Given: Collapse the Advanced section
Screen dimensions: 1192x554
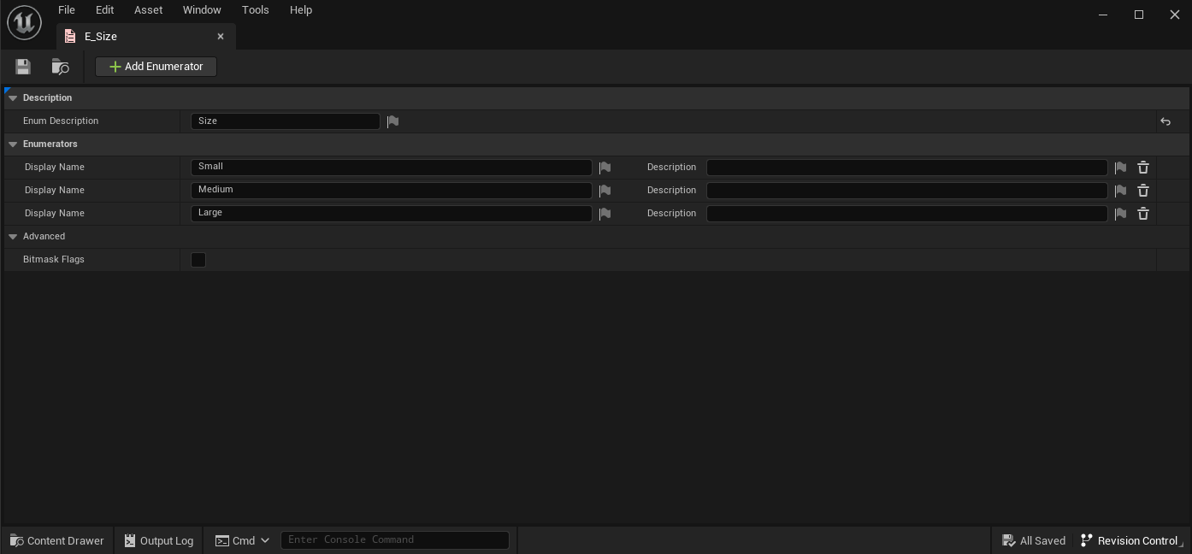Looking at the screenshot, I should point(13,237).
